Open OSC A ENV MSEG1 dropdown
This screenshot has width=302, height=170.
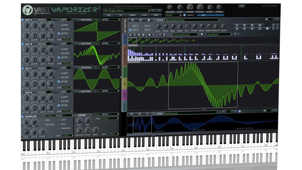pos(67,40)
